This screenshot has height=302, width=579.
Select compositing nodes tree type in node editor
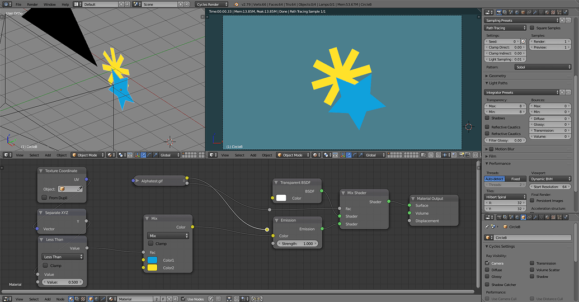pos(77,299)
